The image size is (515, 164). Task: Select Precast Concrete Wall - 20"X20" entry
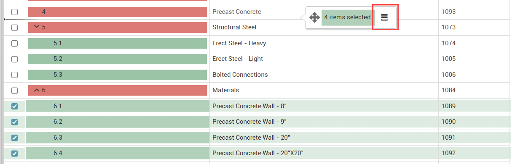coord(258,153)
